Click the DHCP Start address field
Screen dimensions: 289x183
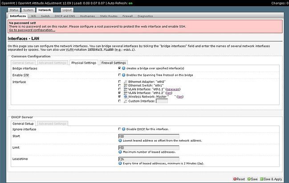click(149, 136)
